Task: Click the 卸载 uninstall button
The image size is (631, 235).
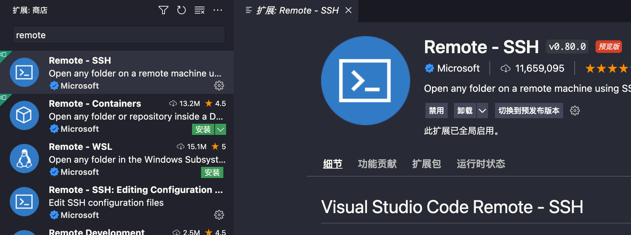Action: pyautogui.click(x=465, y=111)
